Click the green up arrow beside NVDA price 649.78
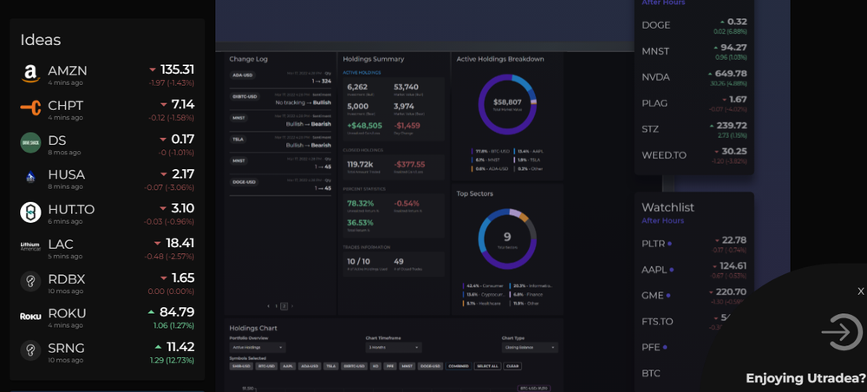Image resolution: width=867 pixels, height=392 pixels. click(x=711, y=74)
